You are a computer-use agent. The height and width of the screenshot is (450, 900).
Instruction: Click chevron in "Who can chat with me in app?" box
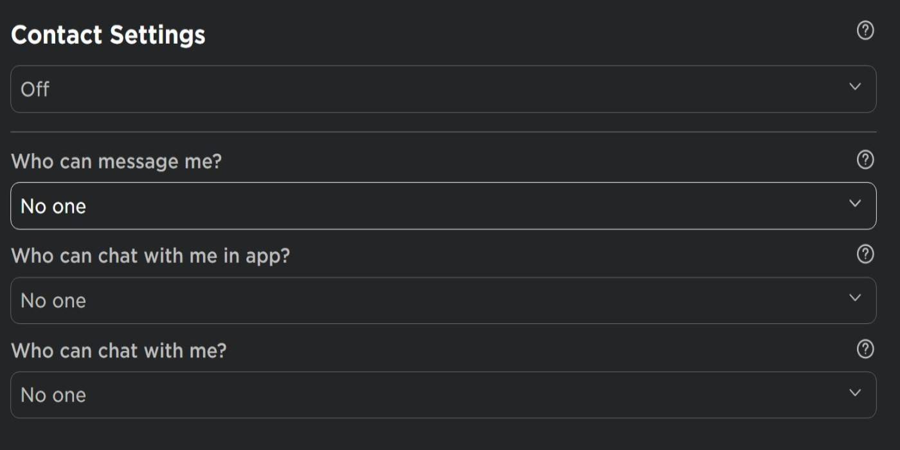click(854, 298)
